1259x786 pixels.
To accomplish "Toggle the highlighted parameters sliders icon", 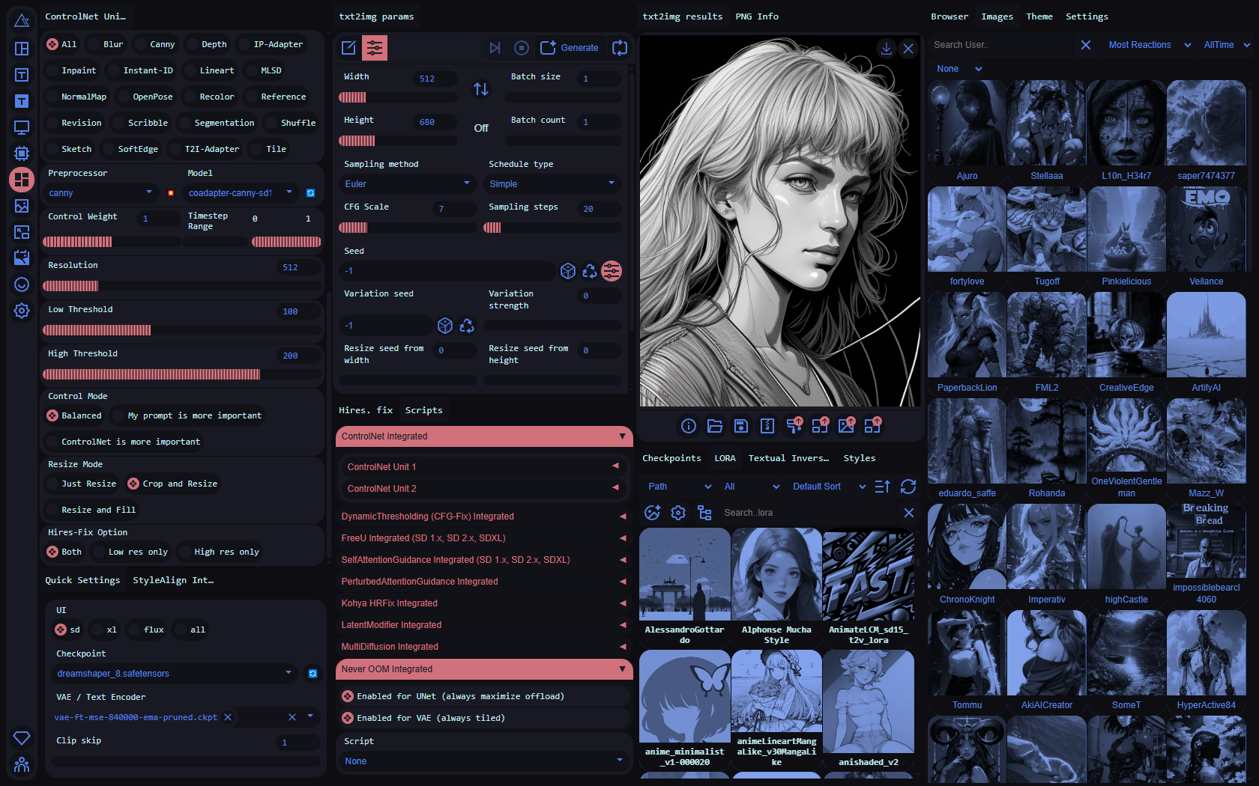I will 375,48.
